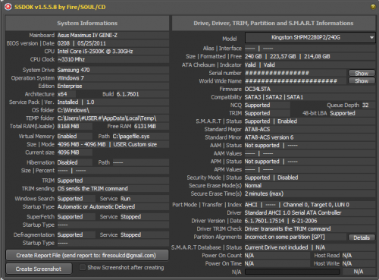Select driver version '6.1.7601.17514 | 6-21-2006'

pyautogui.click(x=280, y=221)
